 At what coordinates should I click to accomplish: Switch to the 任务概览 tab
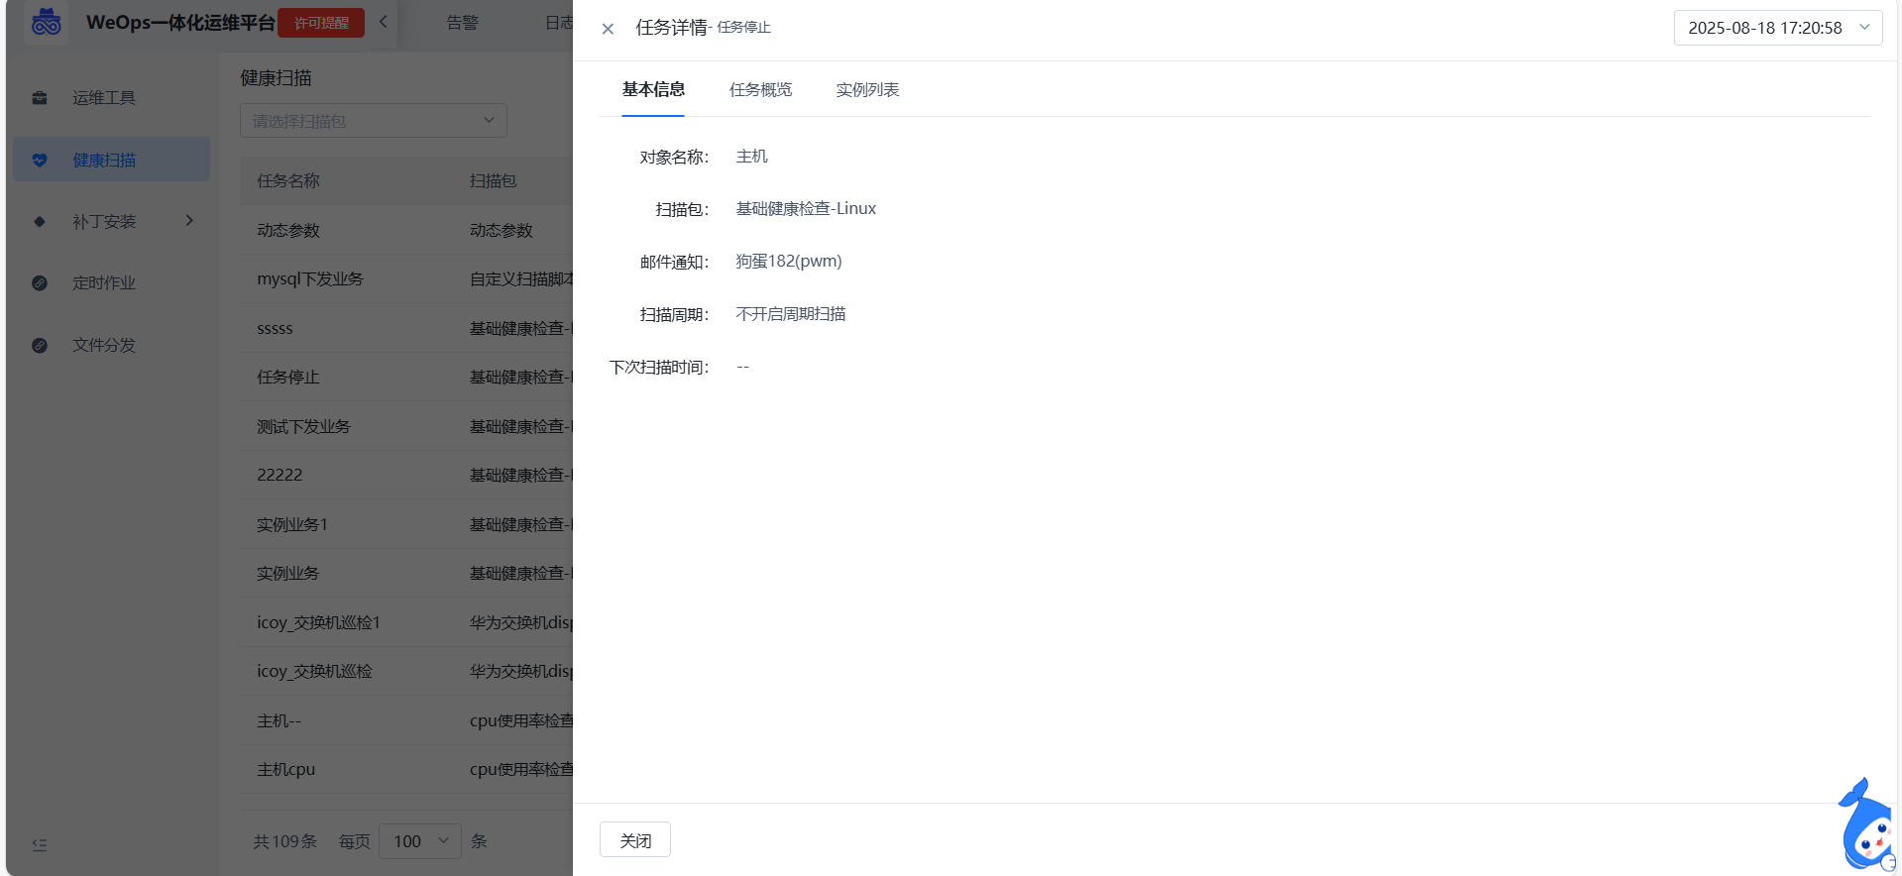(x=760, y=90)
